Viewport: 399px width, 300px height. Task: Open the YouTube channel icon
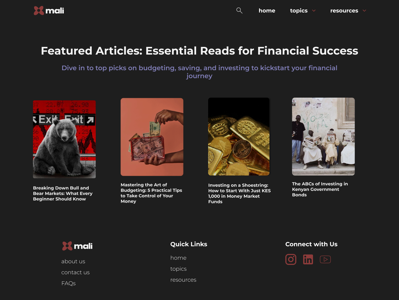point(325,259)
